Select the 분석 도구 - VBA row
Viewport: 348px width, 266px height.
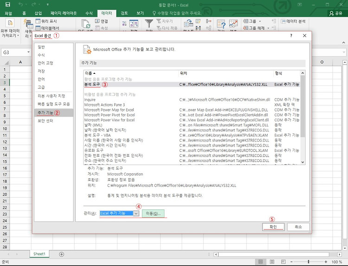[192, 135]
